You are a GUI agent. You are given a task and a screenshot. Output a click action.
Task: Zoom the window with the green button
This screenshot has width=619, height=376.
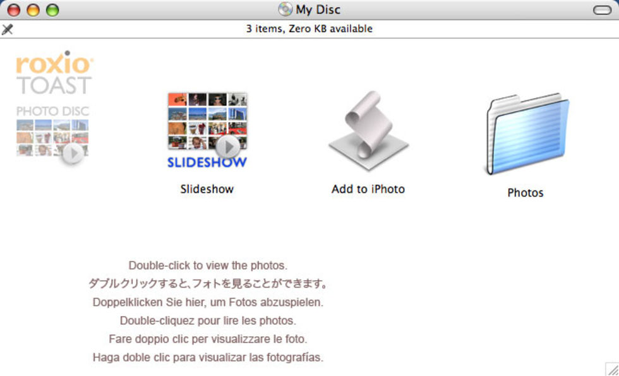pyautogui.click(x=52, y=10)
